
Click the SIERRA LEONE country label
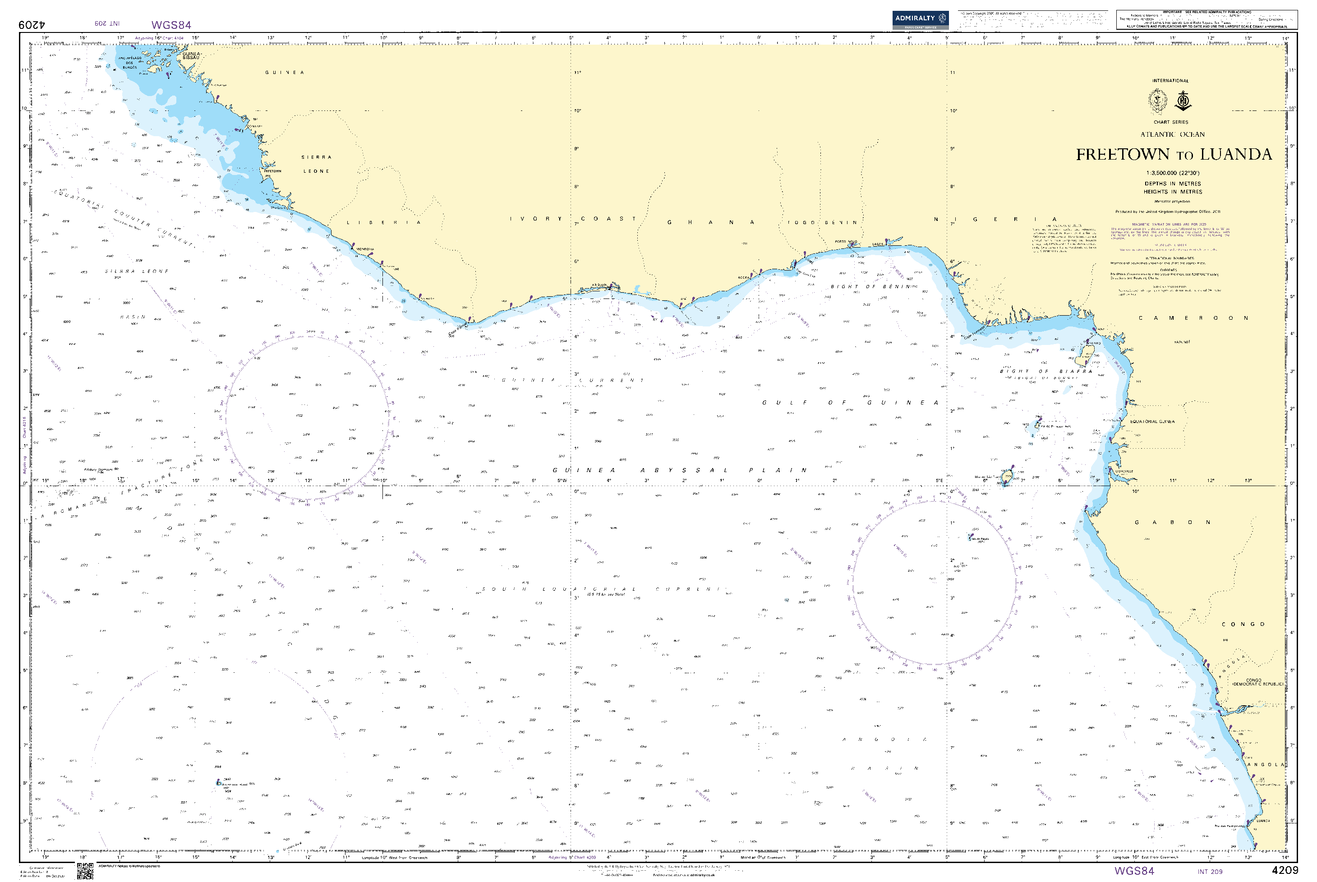point(316,164)
